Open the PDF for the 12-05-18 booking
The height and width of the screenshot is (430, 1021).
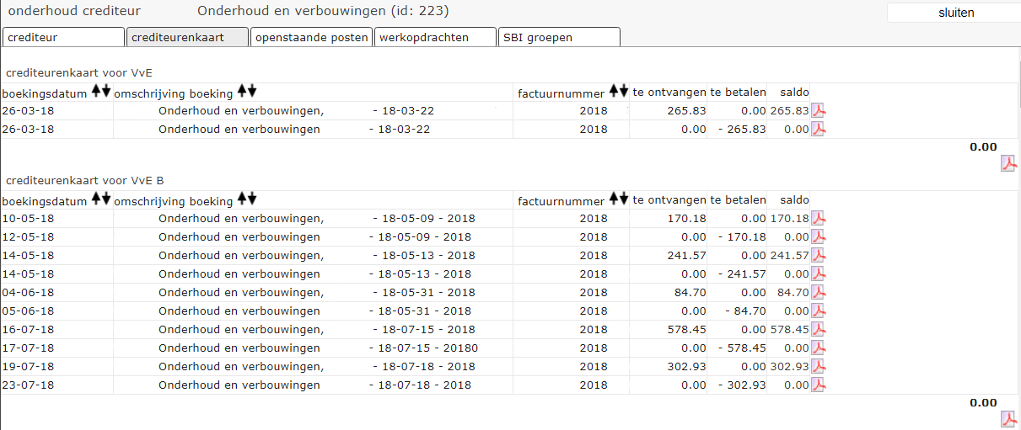pyautogui.click(x=818, y=237)
